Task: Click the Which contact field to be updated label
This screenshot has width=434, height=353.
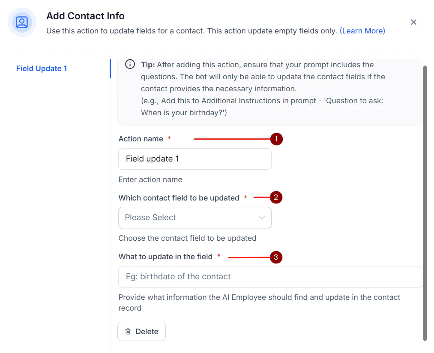Action: [x=179, y=198]
